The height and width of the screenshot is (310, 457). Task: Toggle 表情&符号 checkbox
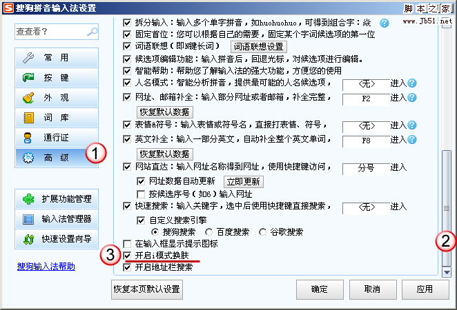[127, 125]
